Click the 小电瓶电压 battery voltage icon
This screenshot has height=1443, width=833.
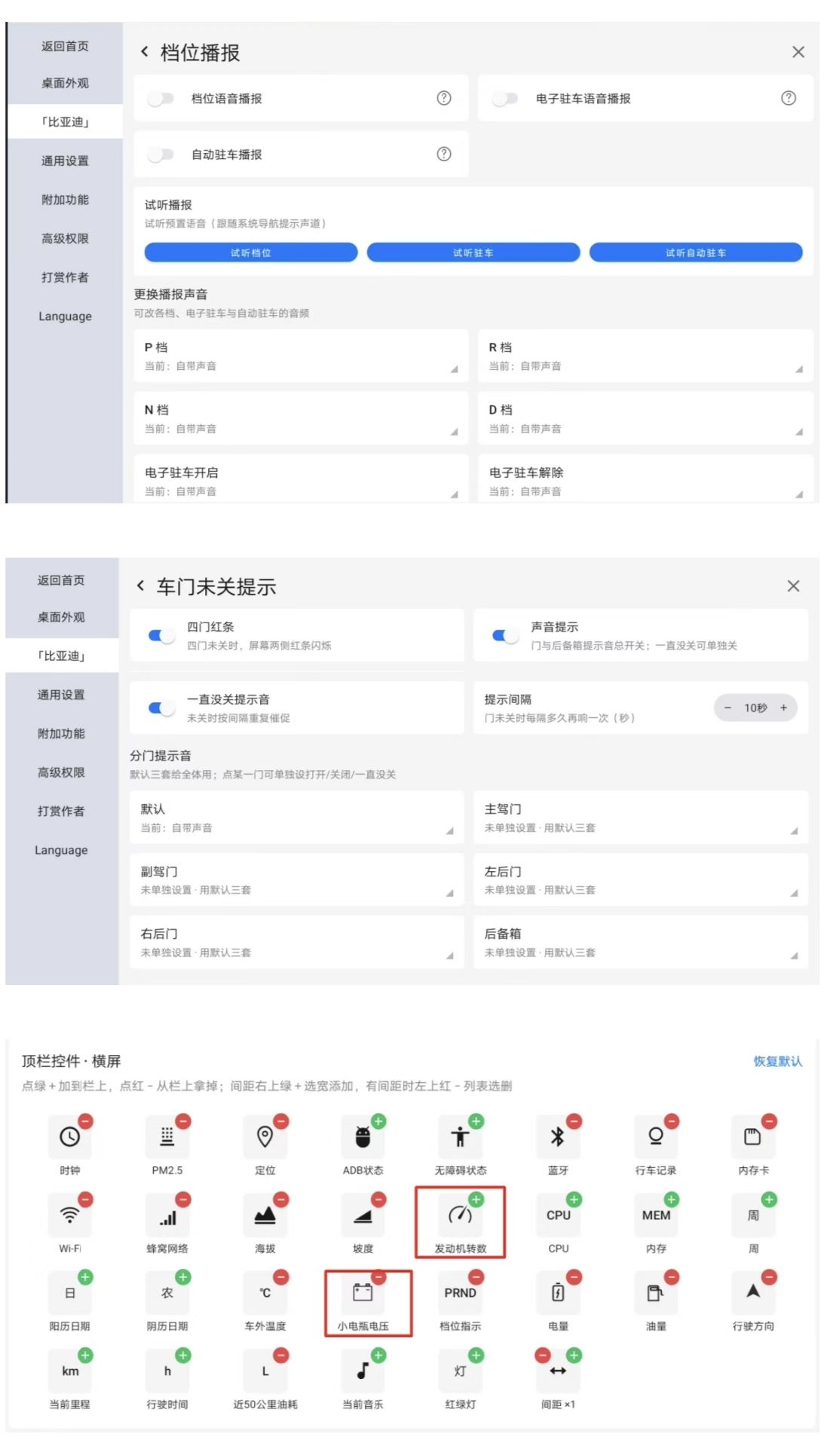(x=363, y=1293)
